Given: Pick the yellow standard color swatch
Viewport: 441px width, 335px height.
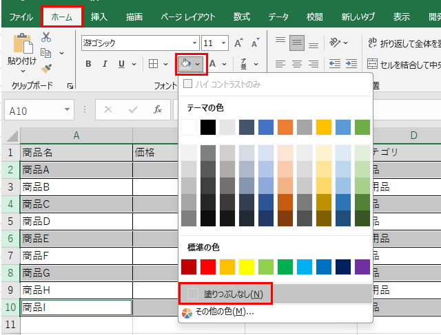Looking at the screenshot, I should click(x=247, y=267).
